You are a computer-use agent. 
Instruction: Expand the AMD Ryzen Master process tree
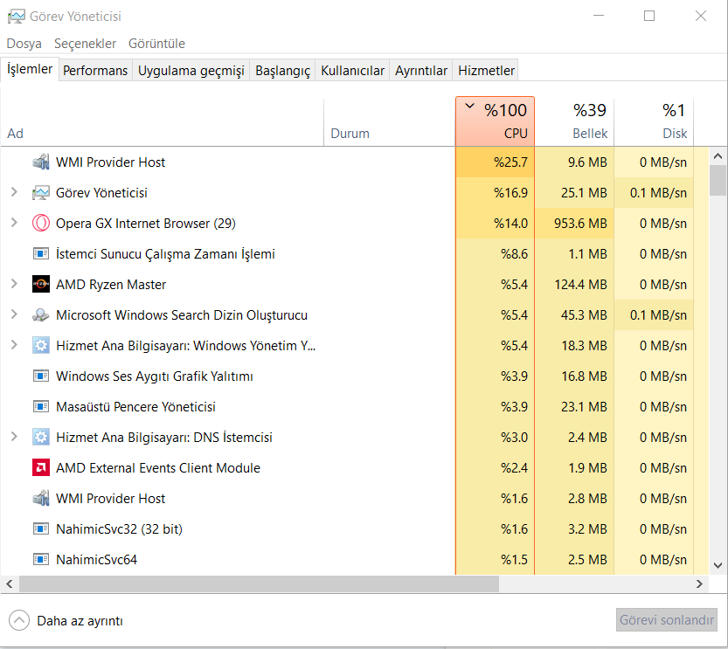(13, 285)
